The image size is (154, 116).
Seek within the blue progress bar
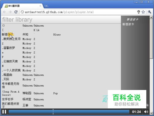69,112
